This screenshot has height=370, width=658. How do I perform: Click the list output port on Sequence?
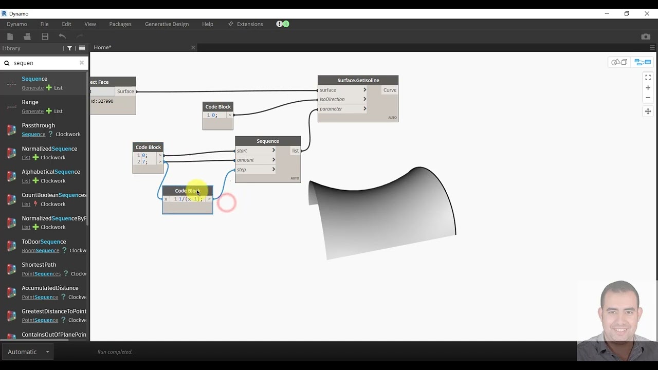click(x=296, y=151)
